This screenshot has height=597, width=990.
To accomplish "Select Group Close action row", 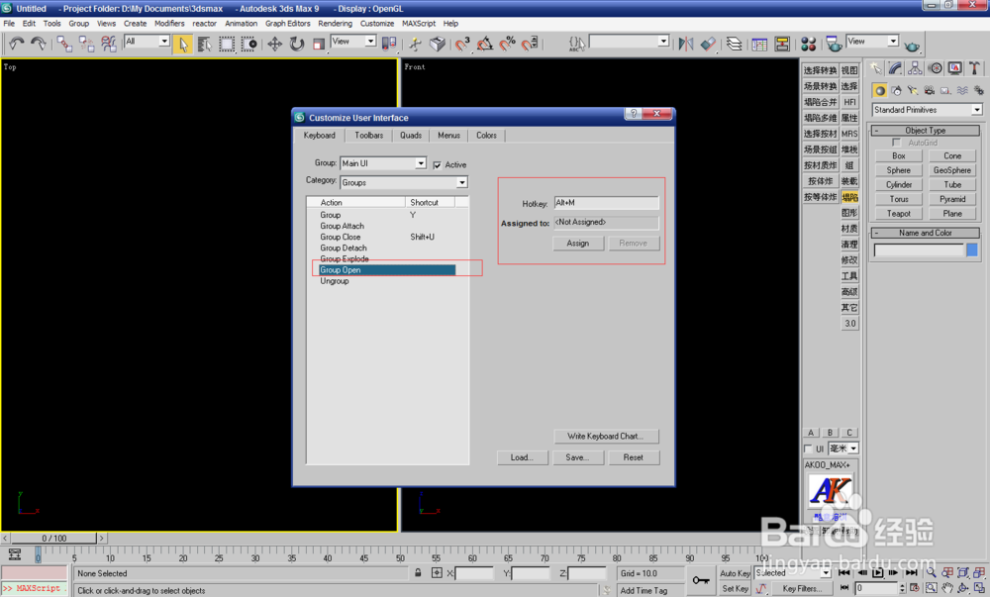I will click(x=387, y=238).
